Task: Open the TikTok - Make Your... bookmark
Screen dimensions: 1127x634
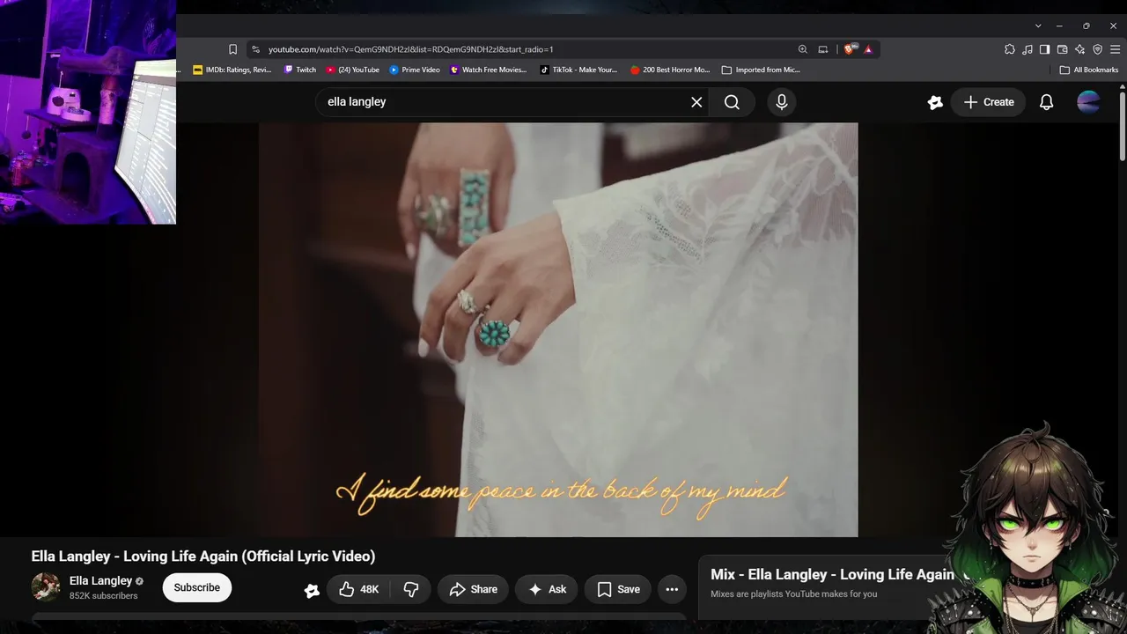Action: click(579, 70)
